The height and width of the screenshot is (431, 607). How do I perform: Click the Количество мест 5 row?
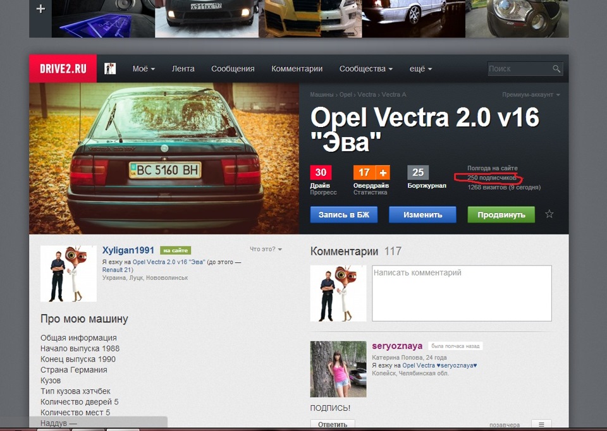point(75,413)
